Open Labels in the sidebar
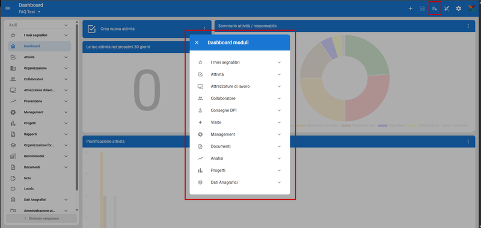This screenshot has width=481, height=228. click(x=39, y=189)
